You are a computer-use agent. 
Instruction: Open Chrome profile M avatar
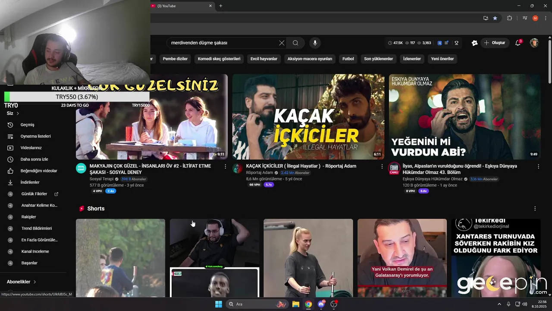point(535,18)
